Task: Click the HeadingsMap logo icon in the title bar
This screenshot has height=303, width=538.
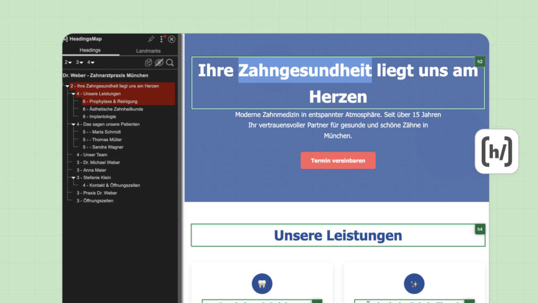Action: pos(65,39)
